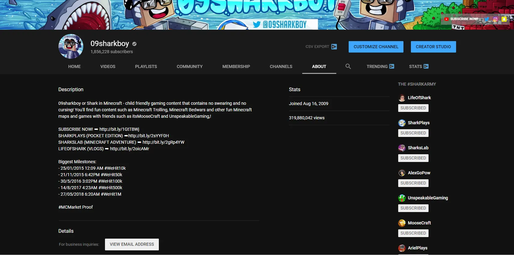The width and height of the screenshot is (514, 255).
Task: Open the PLAYLISTS tab
Action: coord(146,66)
